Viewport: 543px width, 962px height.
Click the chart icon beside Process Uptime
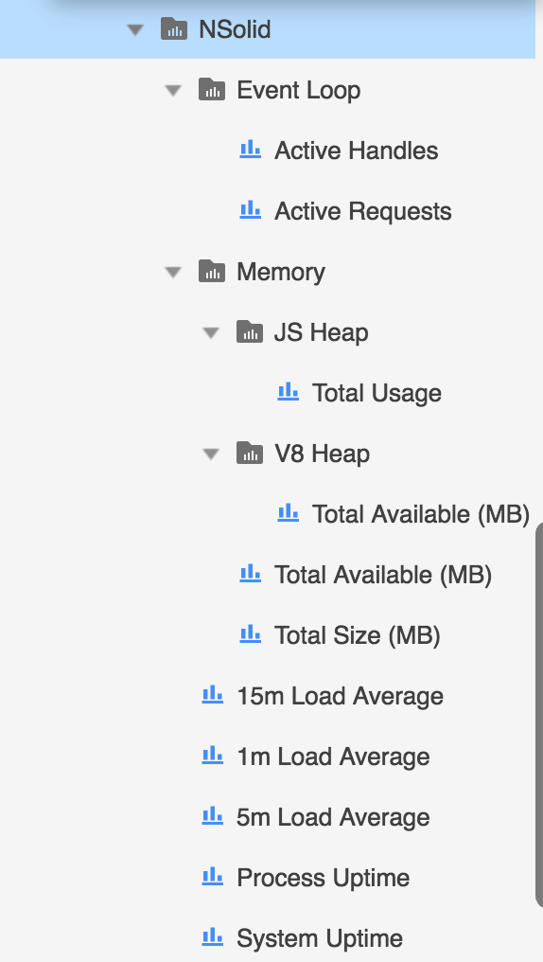click(x=213, y=877)
